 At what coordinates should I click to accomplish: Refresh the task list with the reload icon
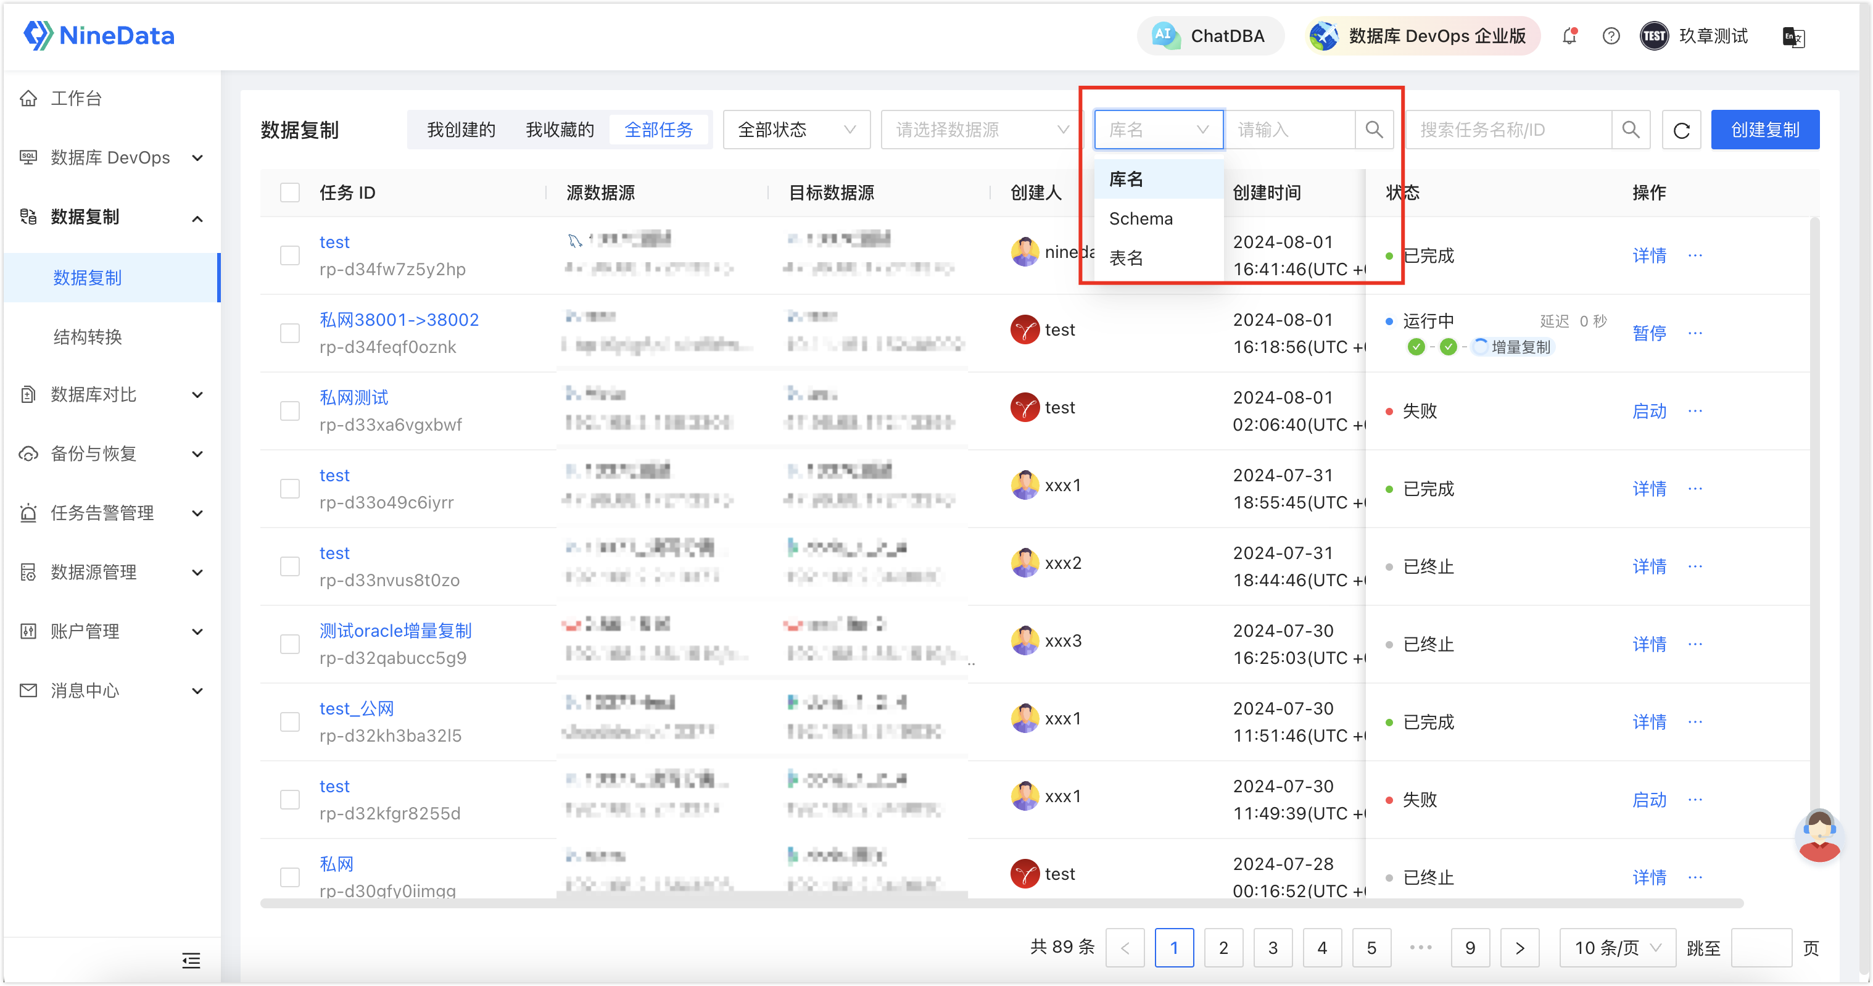1681,130
